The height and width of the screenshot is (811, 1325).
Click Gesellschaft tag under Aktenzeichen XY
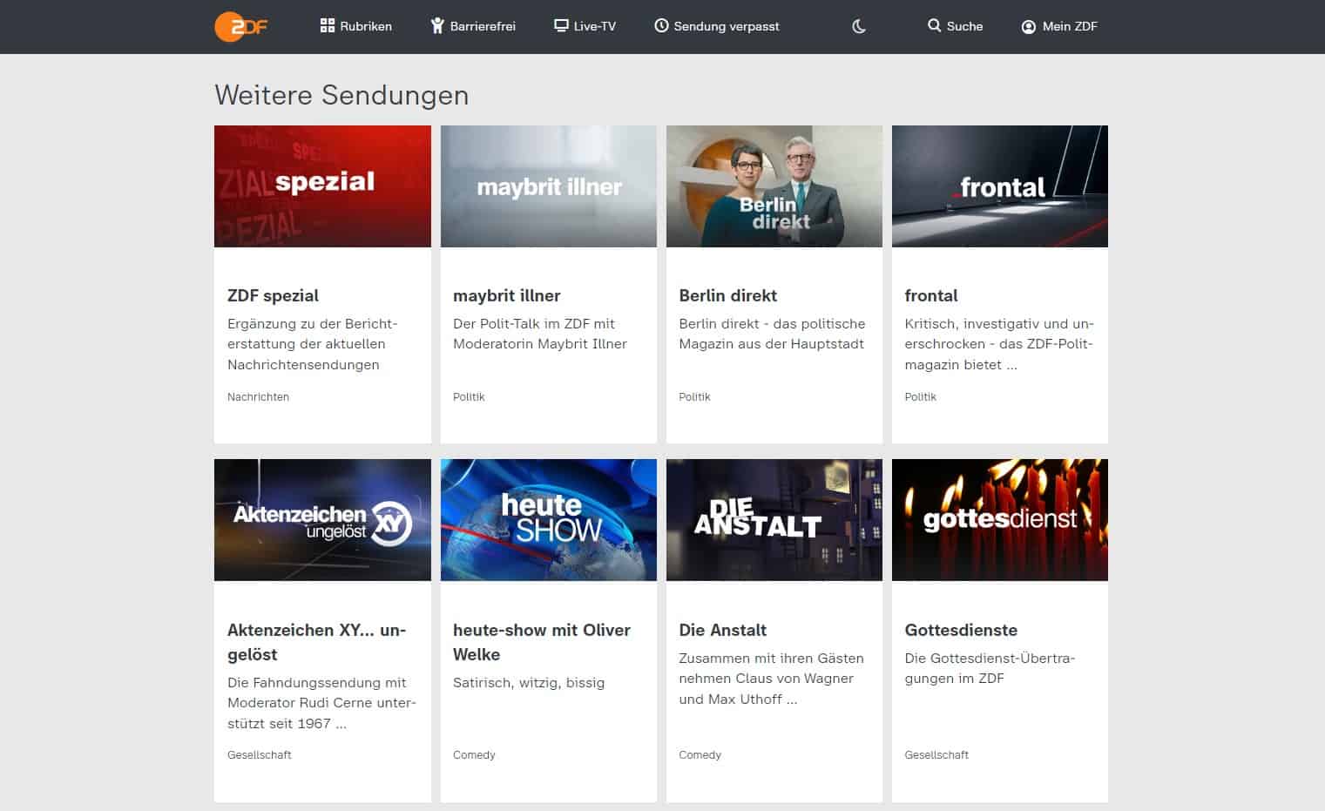point(260,755)
